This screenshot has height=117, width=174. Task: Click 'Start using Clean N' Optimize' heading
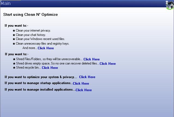click(x=31, y=15)
